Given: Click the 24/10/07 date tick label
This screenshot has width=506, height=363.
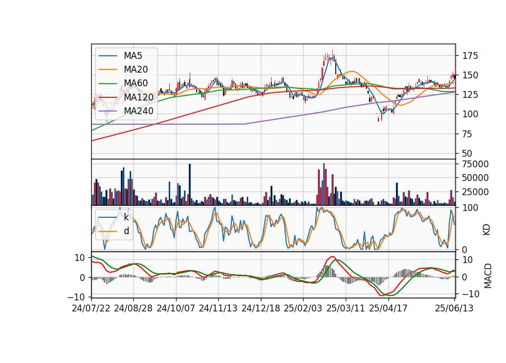Looking at the screenshot, I should 176,308.
